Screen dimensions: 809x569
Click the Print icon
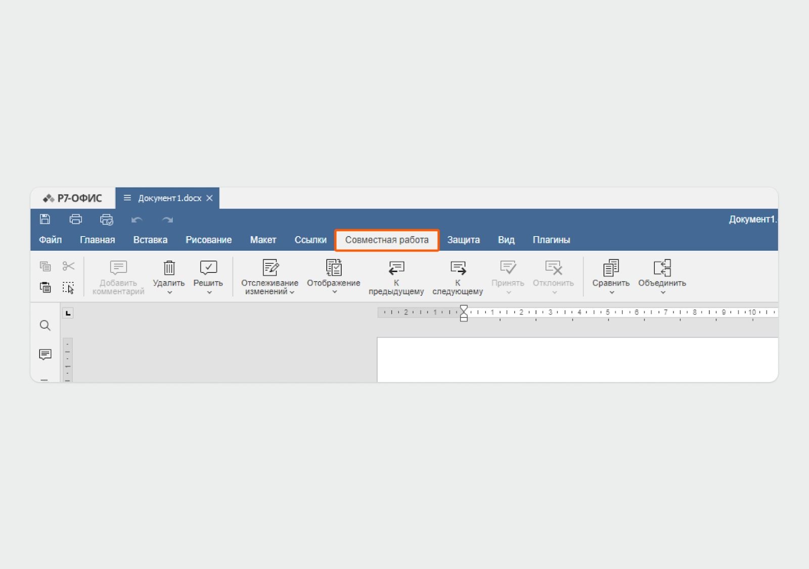pyautogui.click(x=76, y=219)
